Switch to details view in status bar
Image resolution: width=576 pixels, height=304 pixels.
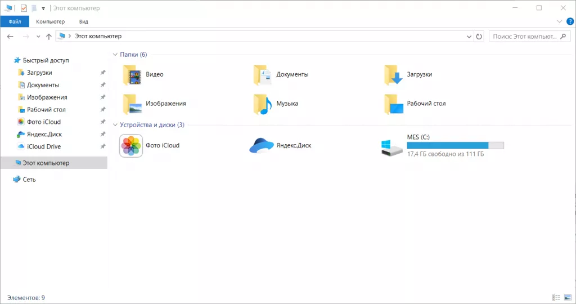coord(556,297)
